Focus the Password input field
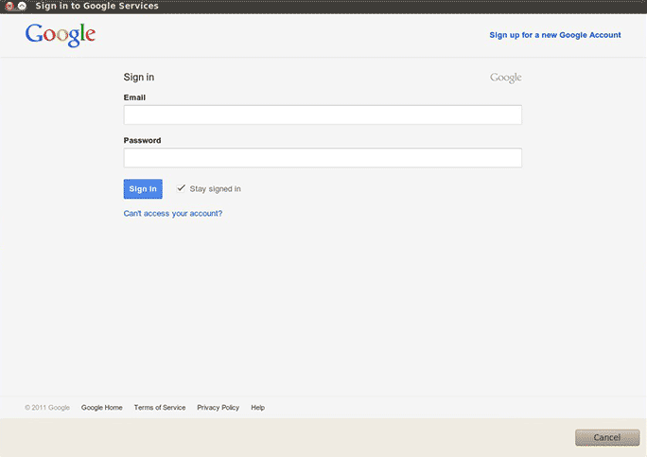Viewport: 647px width, 457px height. tap(323, 158)
